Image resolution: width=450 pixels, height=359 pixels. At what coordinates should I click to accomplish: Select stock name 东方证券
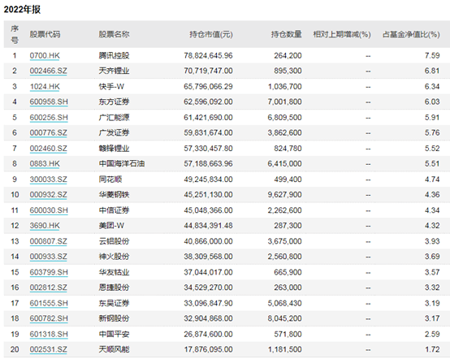point(114,102)
